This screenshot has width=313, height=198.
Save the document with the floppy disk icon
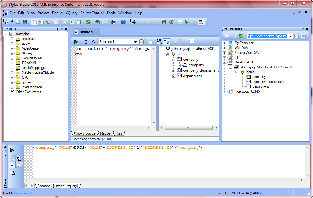tap(25, 22)
